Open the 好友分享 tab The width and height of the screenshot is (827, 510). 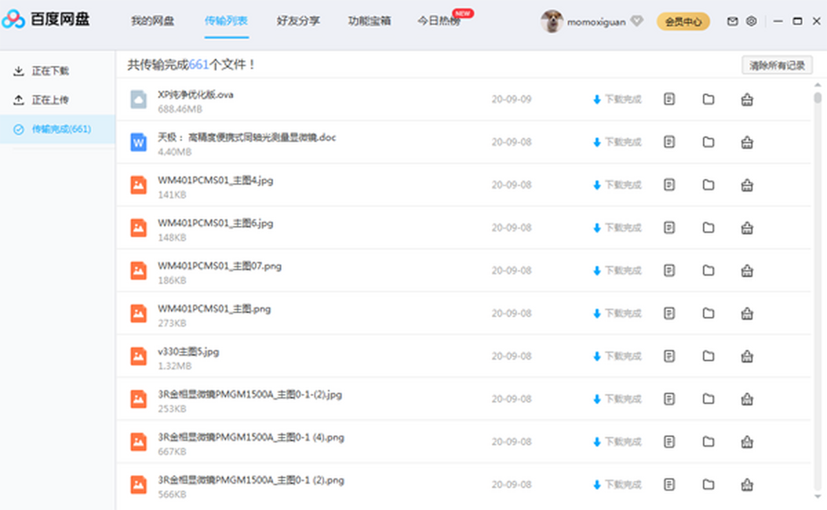tap(298, 21)
